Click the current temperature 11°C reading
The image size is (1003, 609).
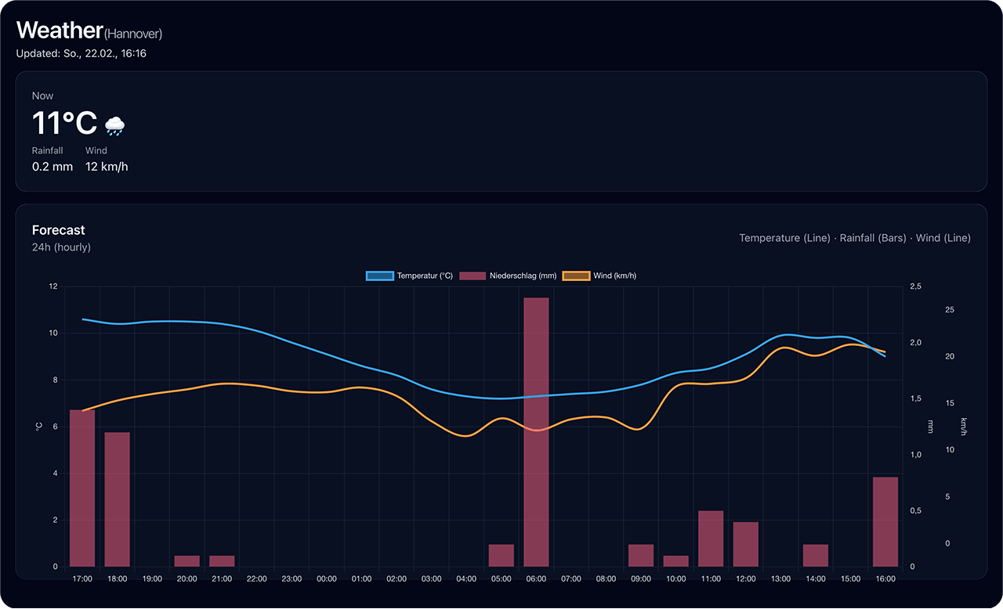point(64,124)
